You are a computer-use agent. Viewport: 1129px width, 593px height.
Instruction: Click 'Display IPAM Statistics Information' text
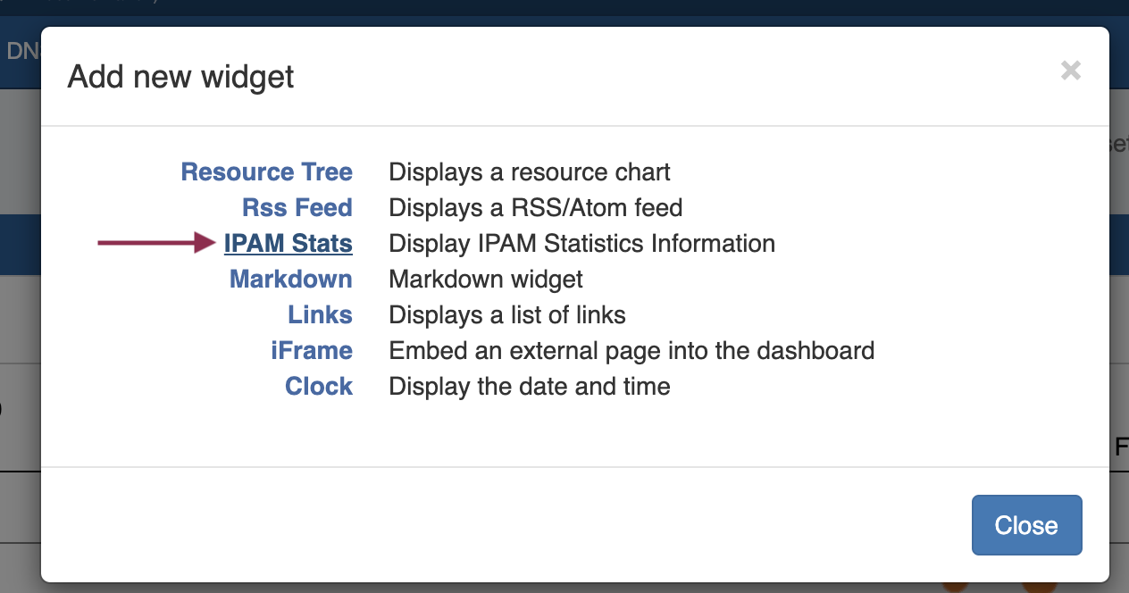tap(581, 244)
